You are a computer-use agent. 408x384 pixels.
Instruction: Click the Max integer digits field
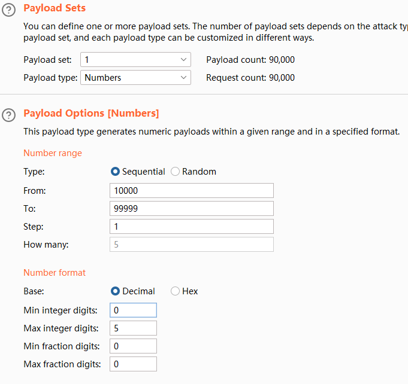pyautogui.click(x=133, y=328)
